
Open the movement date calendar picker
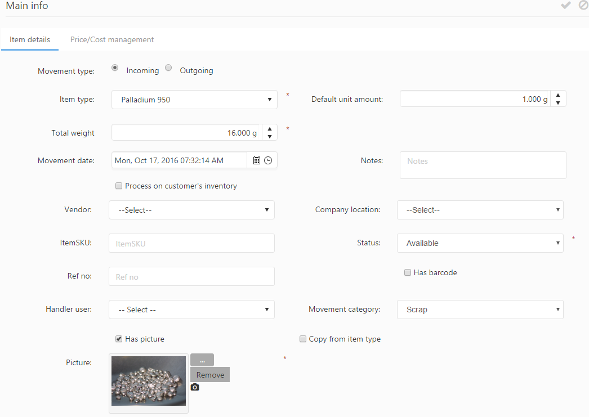pyautogui.click(x=257, y=160)
